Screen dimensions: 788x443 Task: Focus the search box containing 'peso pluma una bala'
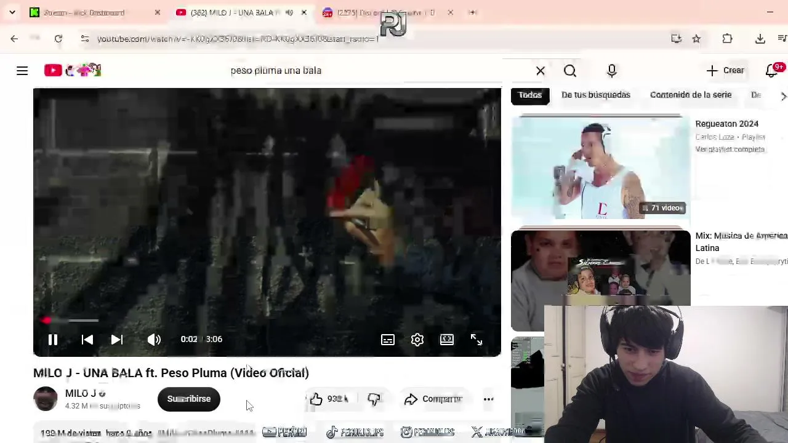[x=376, y=71]
